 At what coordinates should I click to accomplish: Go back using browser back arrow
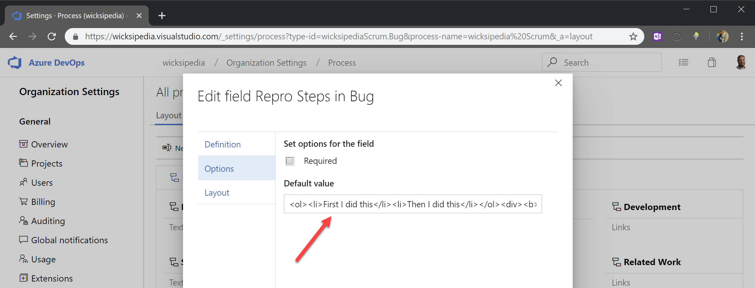[13, 37]
